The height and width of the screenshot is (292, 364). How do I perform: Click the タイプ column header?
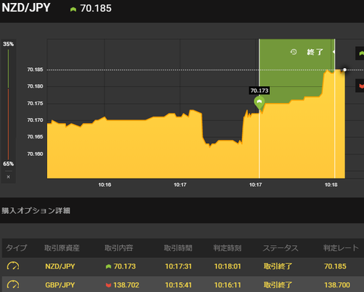click(16, 248)
